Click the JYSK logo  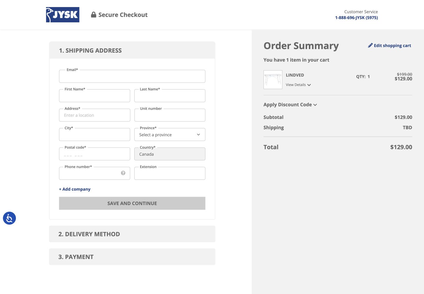[63, 15]
